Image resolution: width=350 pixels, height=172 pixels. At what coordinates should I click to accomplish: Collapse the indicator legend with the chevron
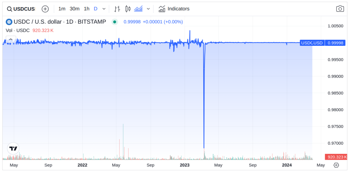click(11, 39)
